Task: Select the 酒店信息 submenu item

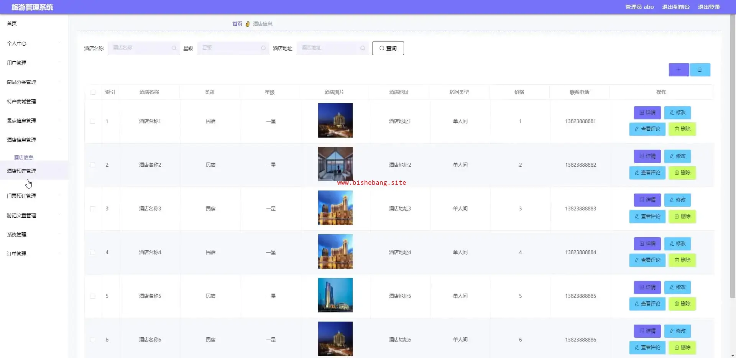Action: click(23, 158)
